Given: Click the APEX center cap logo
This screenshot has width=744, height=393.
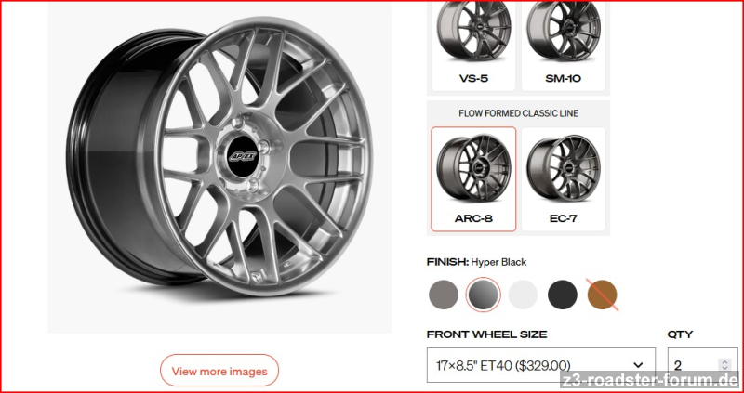Looking at the screenshot, I should (x=244, y=156).
